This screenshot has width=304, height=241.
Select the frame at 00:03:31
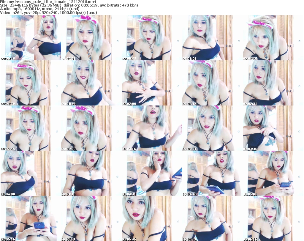[x=213, y=128]
